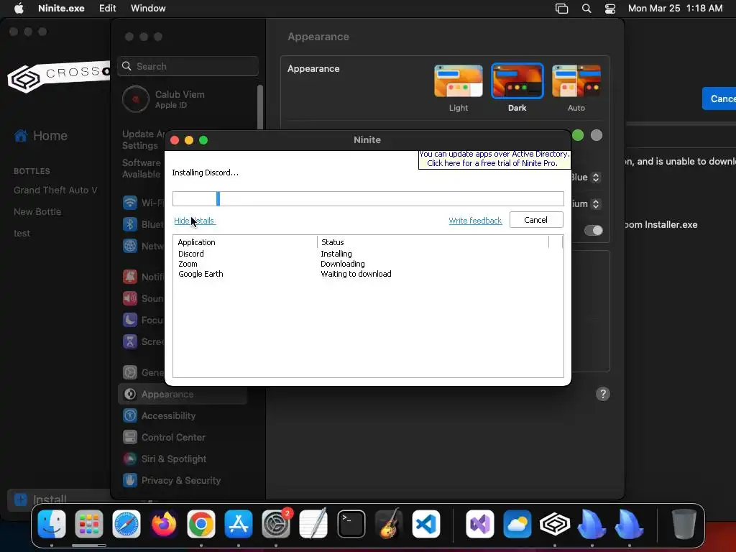Image resolution: width=736 pixels, height=552 pixels.
Task: Open Control Center in the menu bar
Action: click(610, 8)
